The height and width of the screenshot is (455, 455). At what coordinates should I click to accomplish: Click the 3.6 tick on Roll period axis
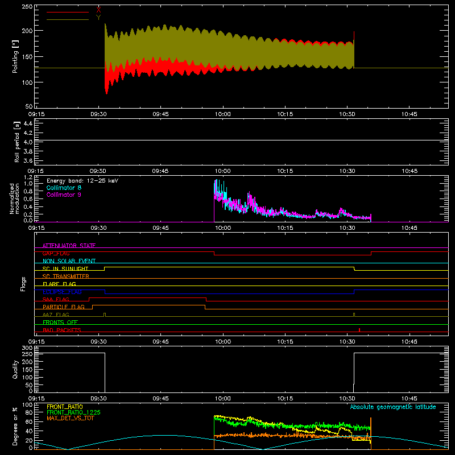(28, 160)
